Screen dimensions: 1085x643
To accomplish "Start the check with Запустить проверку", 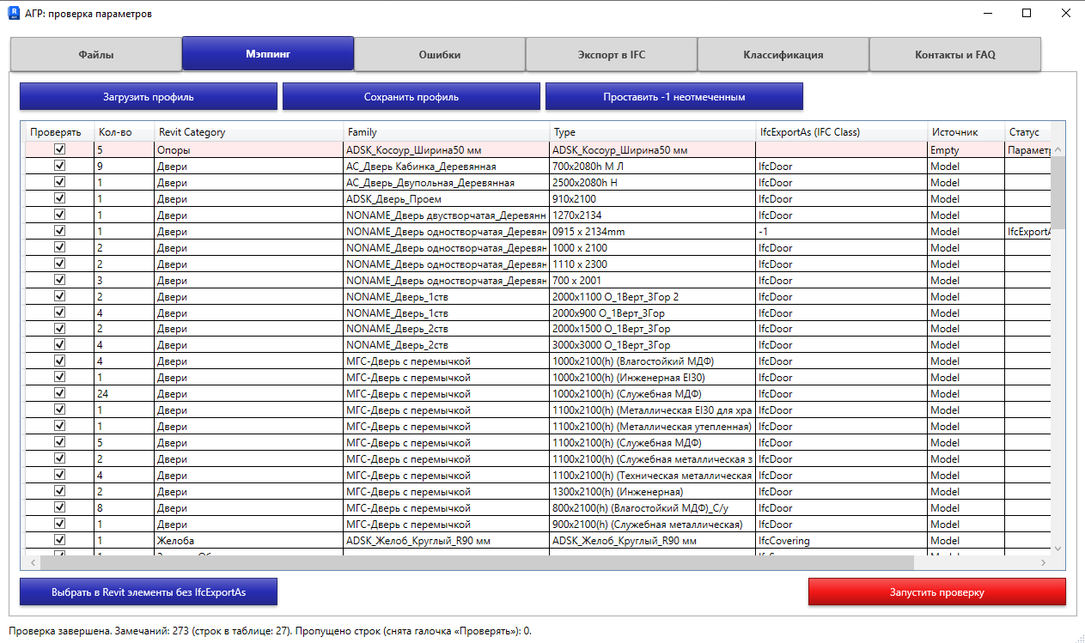I will pos(937,592).
